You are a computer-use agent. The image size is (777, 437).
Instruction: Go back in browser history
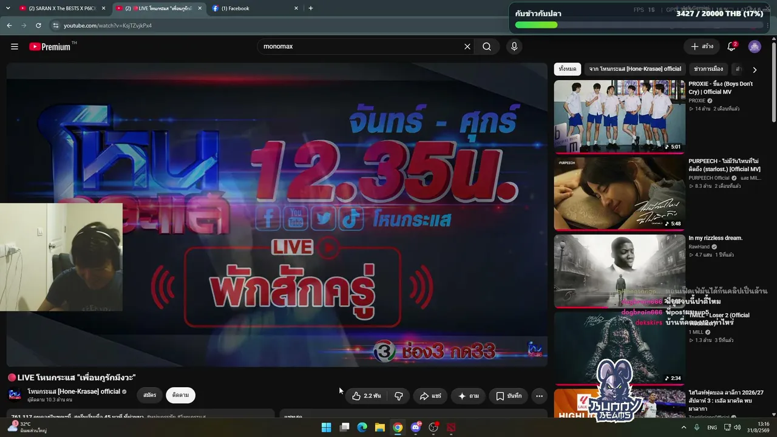click(x=9, y=25)
